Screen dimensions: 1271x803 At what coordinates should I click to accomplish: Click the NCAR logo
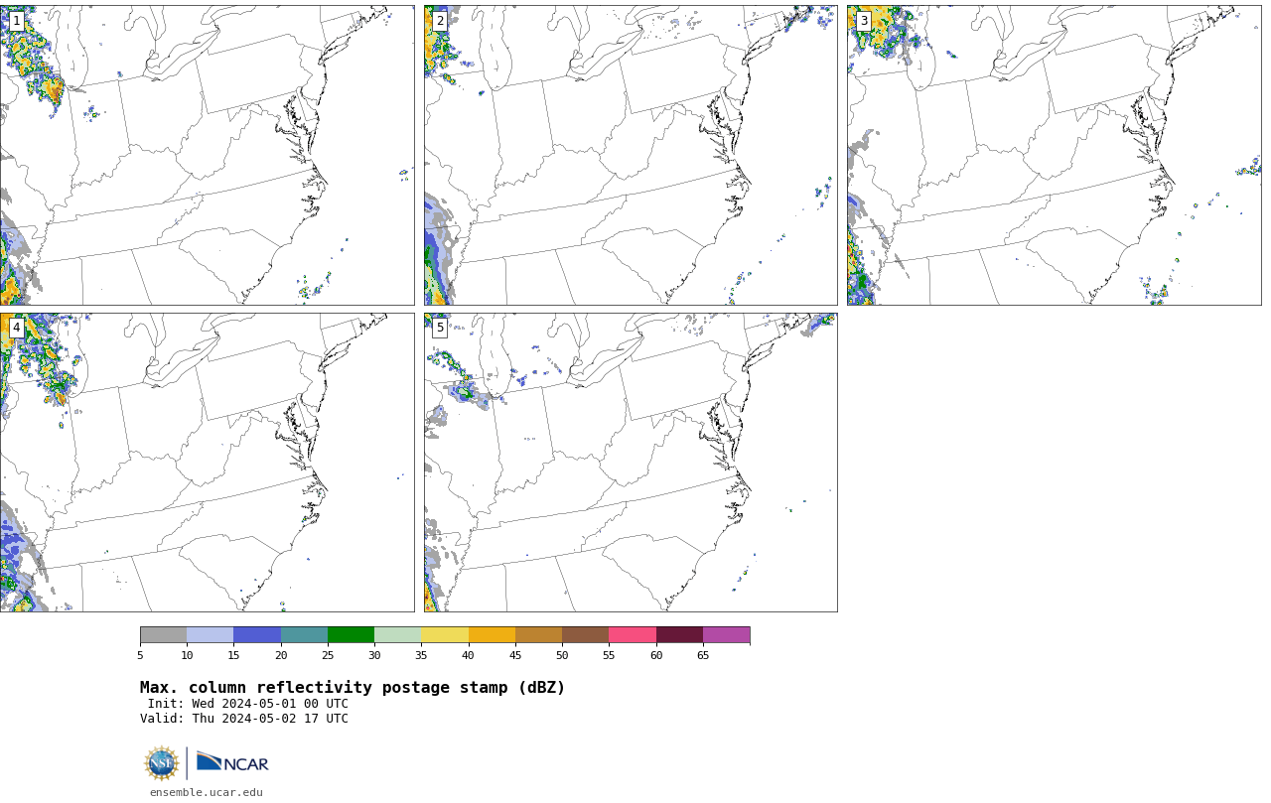[232, 762]
